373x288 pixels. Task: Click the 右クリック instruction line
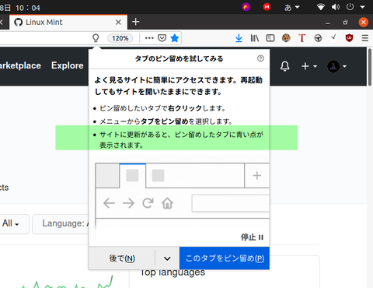pyautogui.click(x=162, y=108)
